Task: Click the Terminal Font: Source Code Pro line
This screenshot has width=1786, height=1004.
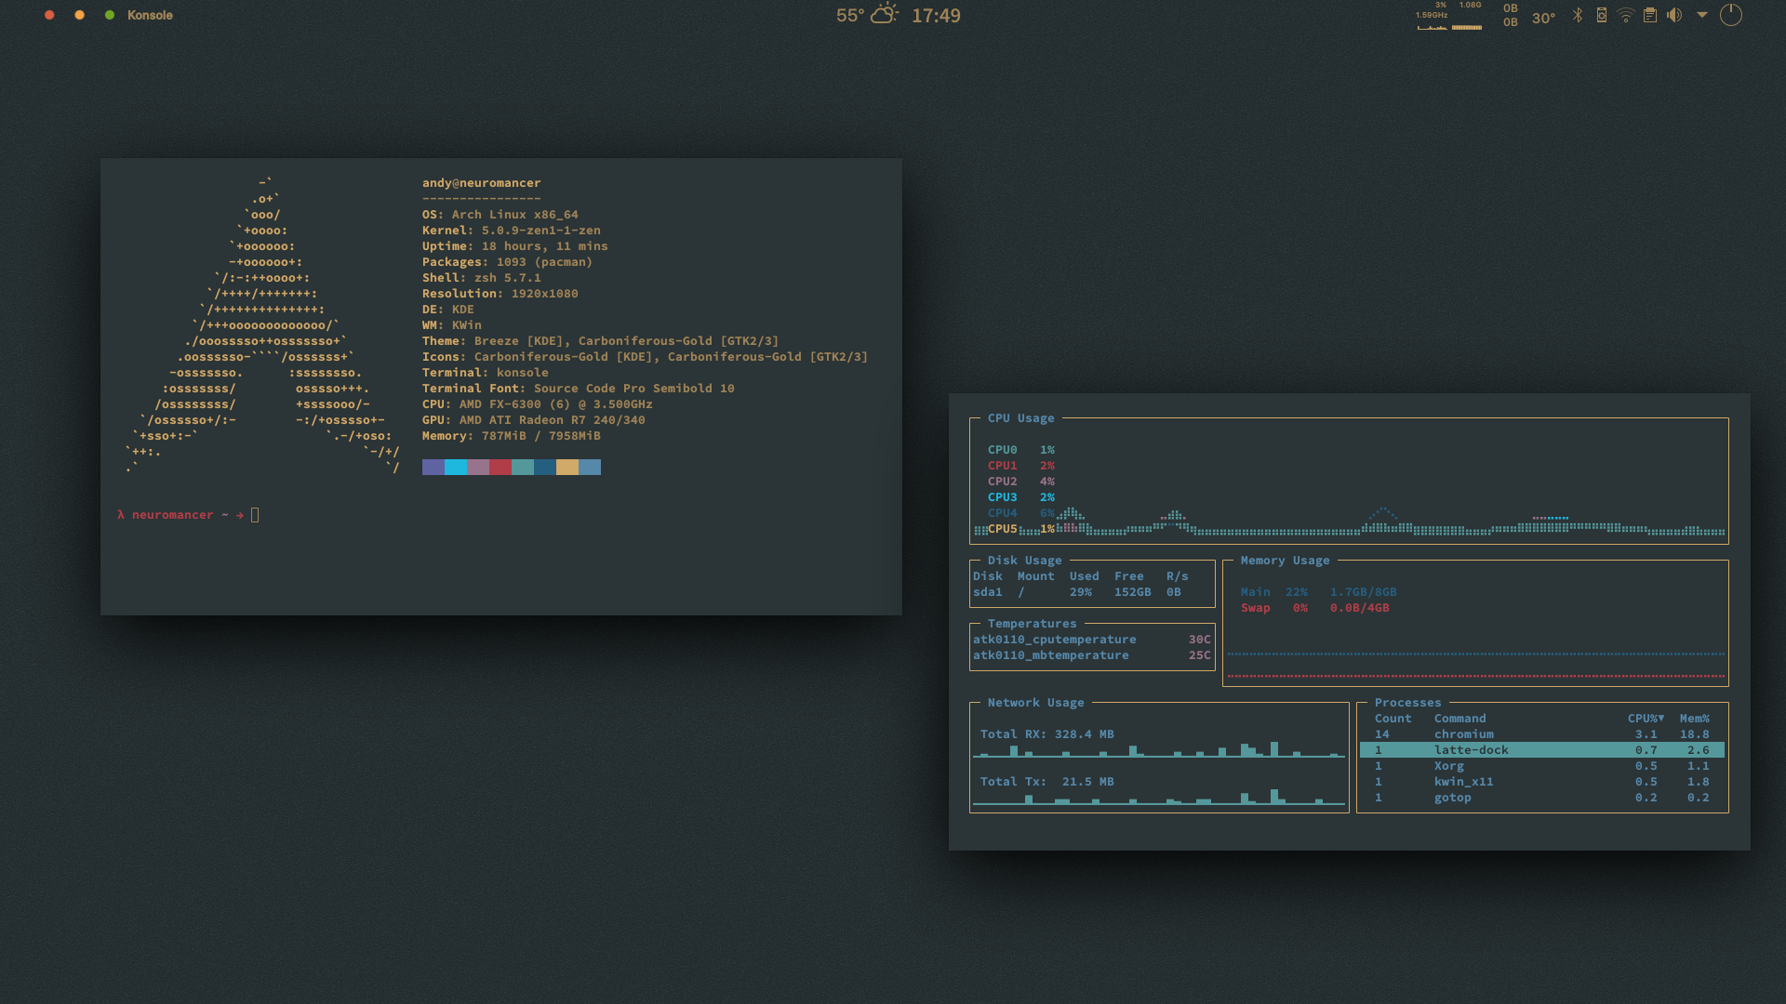Action: click(579, 389)
